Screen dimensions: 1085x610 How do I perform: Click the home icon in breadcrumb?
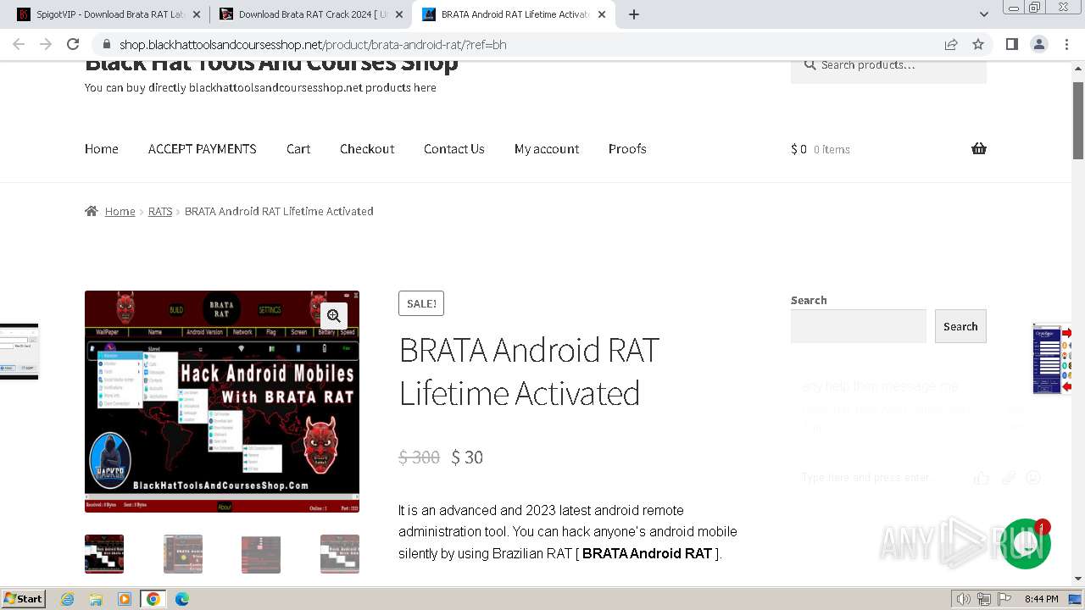pyautogui.click(x=92, y=211)
